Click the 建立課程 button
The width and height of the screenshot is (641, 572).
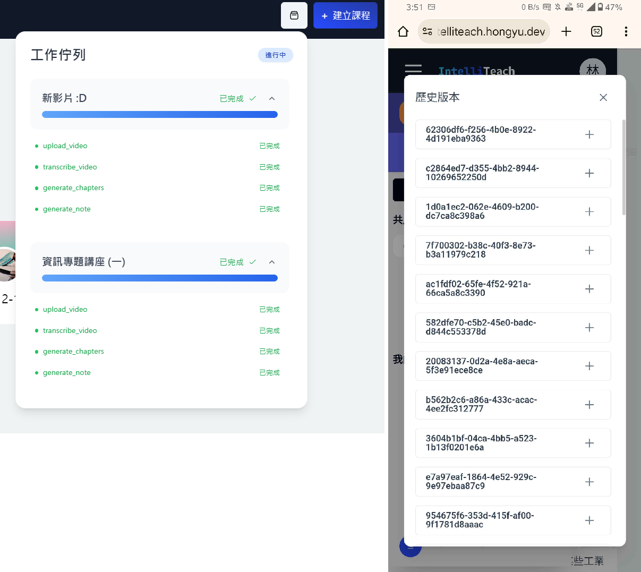(345, 15)
